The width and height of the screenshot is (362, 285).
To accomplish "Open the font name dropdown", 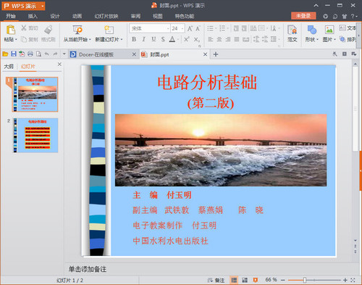I will click(x=168, y=28).
